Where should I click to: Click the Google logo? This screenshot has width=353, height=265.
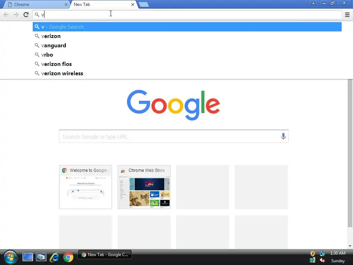[173, 105]
